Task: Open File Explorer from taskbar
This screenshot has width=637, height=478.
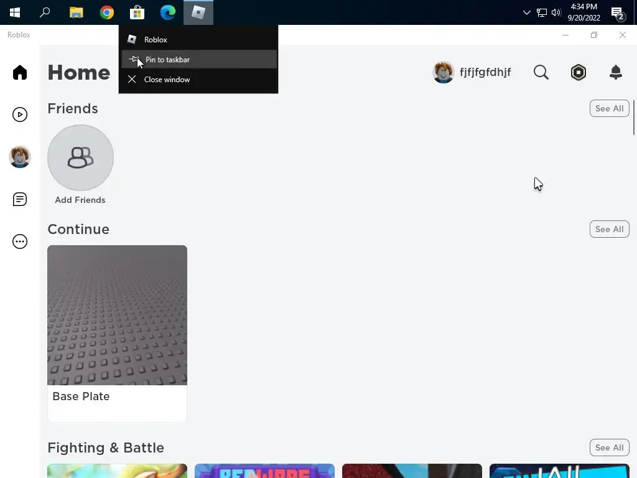Action: click(76, 12)
